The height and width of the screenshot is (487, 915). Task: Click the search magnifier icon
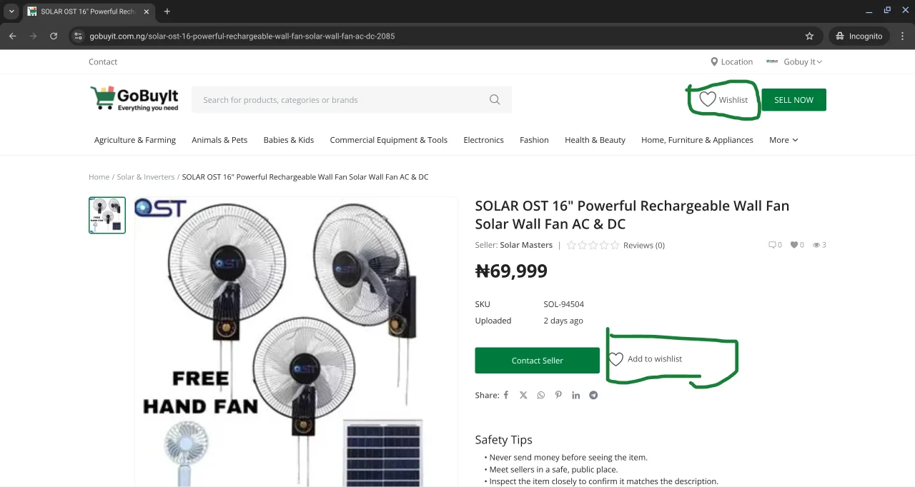[x=495, y=100]
